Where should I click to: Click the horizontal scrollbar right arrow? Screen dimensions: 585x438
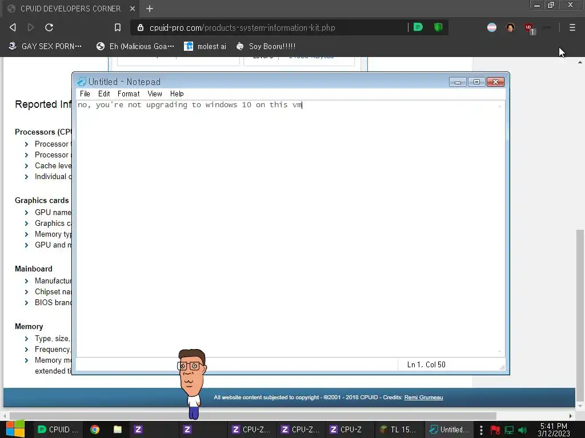pos(570,416)
